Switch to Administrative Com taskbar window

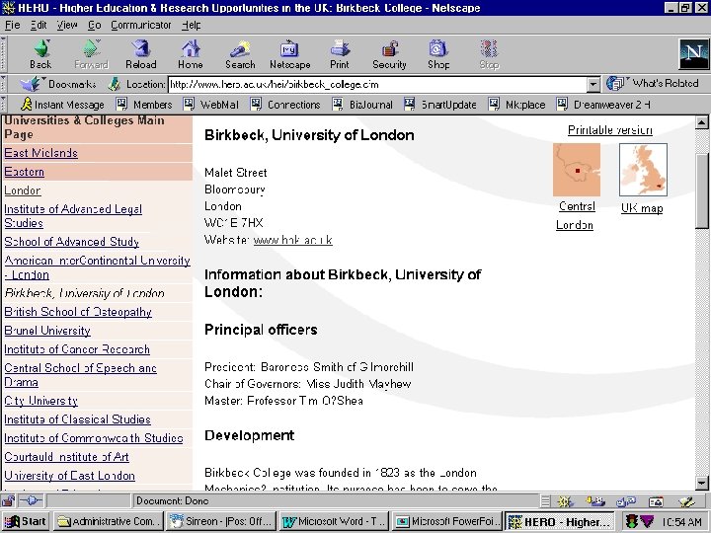click(x=109, y=522)
